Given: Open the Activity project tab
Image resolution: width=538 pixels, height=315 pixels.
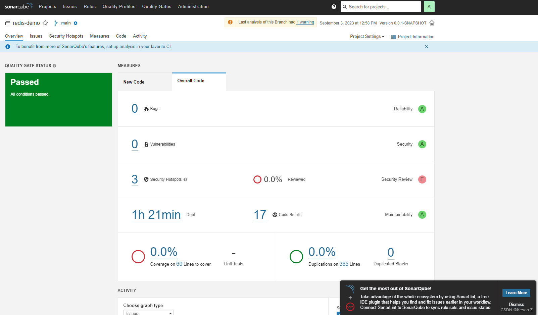Looking at the screenshot, I should pos(140,36).
